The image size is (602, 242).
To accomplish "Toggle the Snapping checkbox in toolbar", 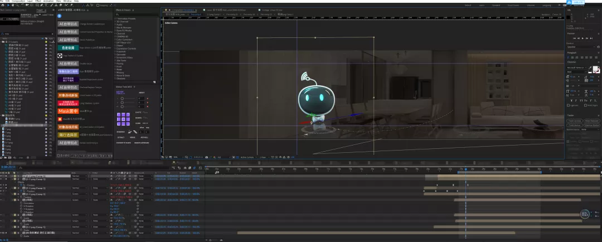I will [x=98, y=6].
